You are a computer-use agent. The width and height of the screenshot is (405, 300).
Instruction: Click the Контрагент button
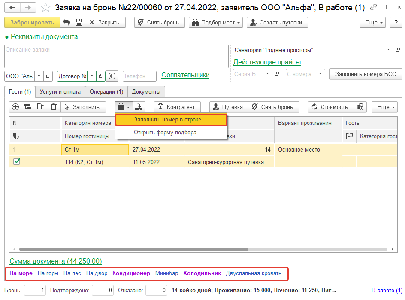(x=178, y=107)
